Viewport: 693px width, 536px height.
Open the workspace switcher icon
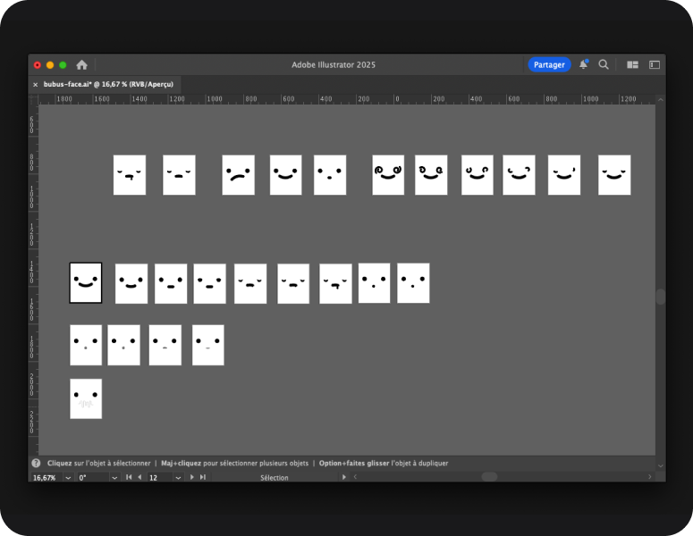coord(655,65)
